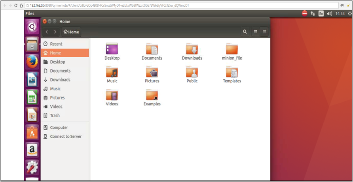The image size is (353, 182).
Task: Click the search icon in Files toolbar
Action: [245, 32]
